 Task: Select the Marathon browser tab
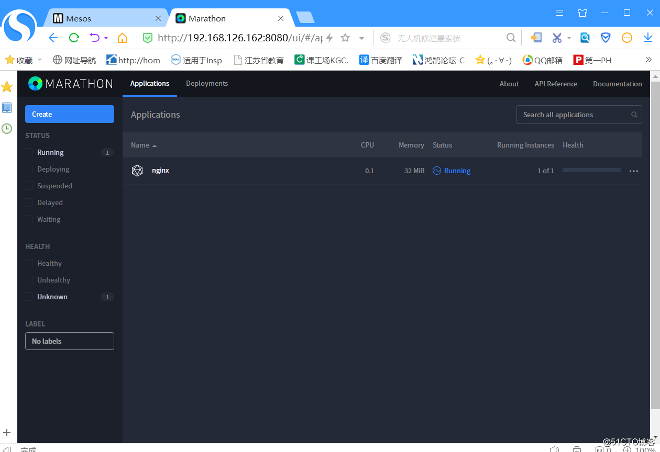click(230, 18)
